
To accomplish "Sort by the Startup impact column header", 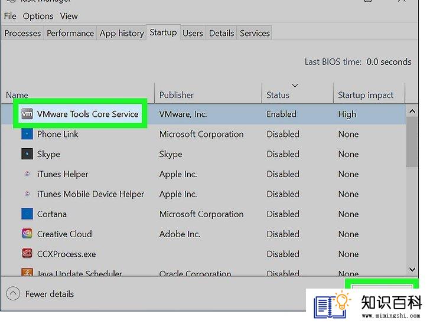I will [x=369, y=95].
